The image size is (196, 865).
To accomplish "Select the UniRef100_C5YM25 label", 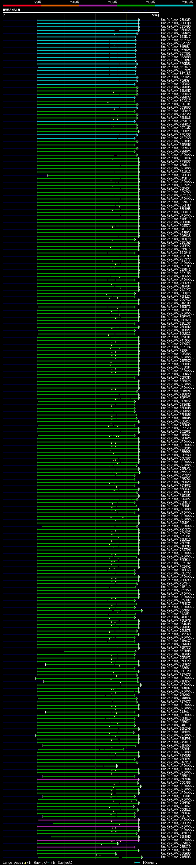I will pyautogui.click(x=176, y=50).
